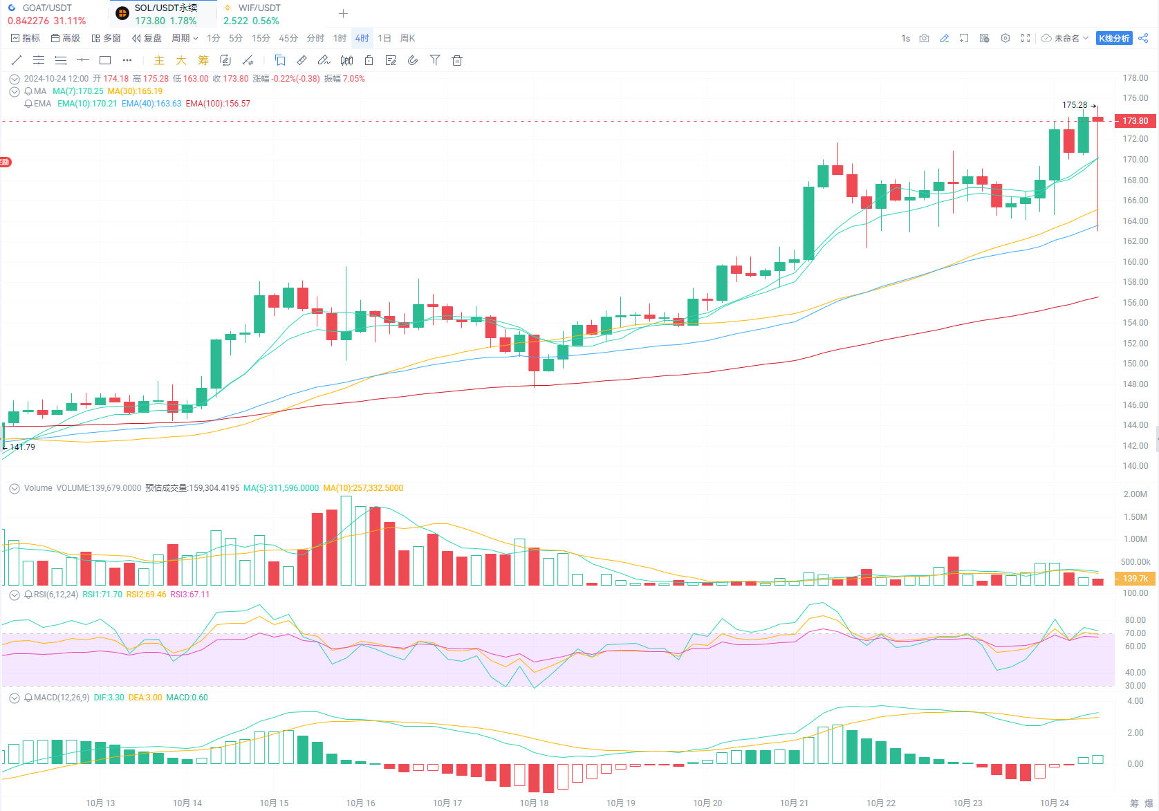The height and width of the screenshot is (811, 1159).
Task: Click the candlestick pattern icon
Action: (346, 60)
